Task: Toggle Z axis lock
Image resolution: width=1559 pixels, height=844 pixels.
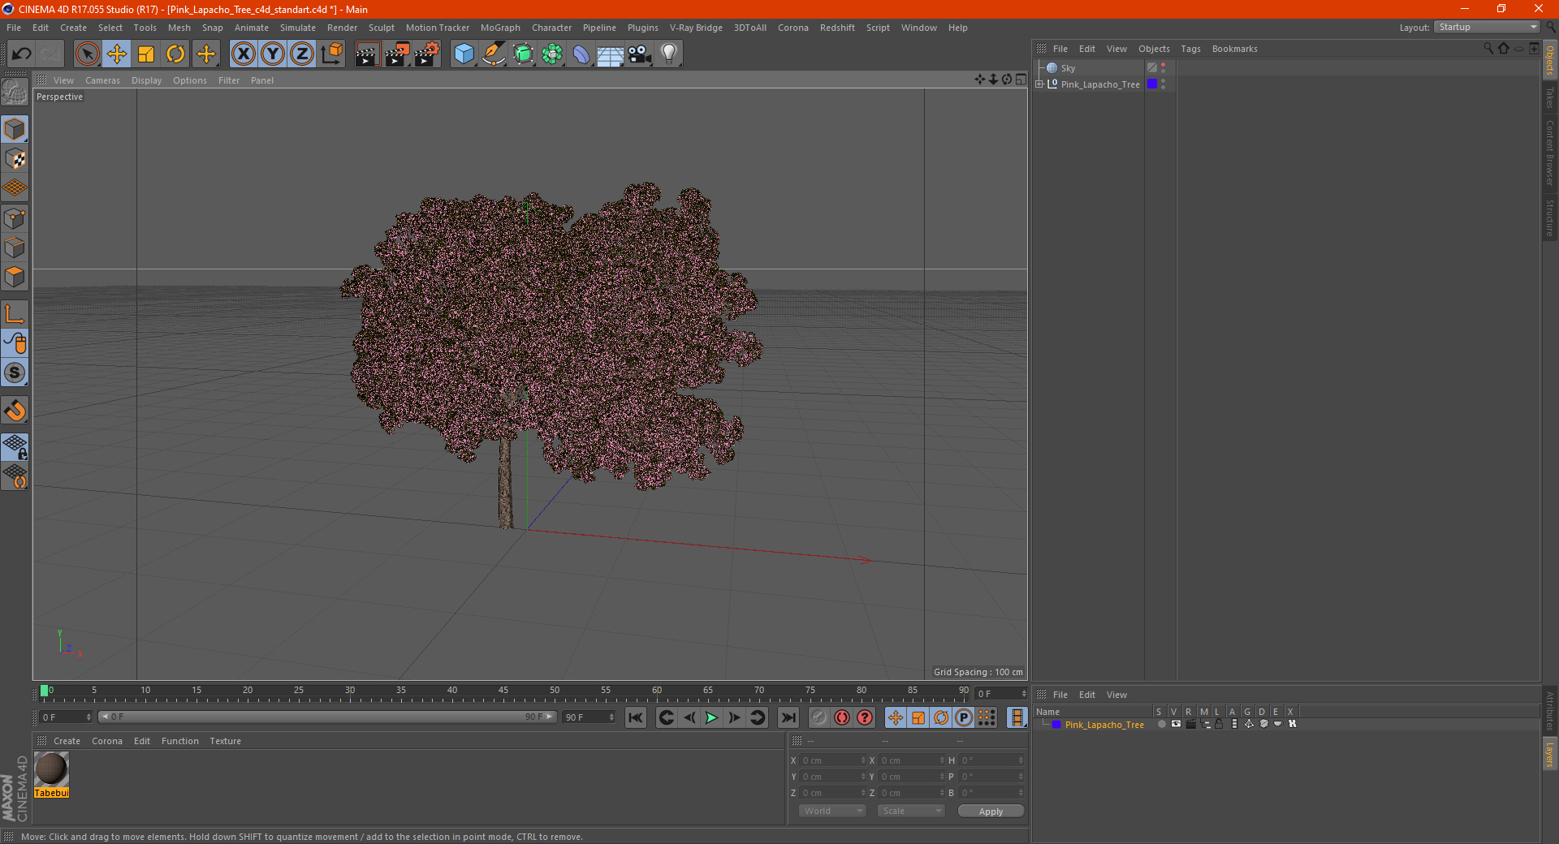Action: pyautogui.click(x=302, y=54)
